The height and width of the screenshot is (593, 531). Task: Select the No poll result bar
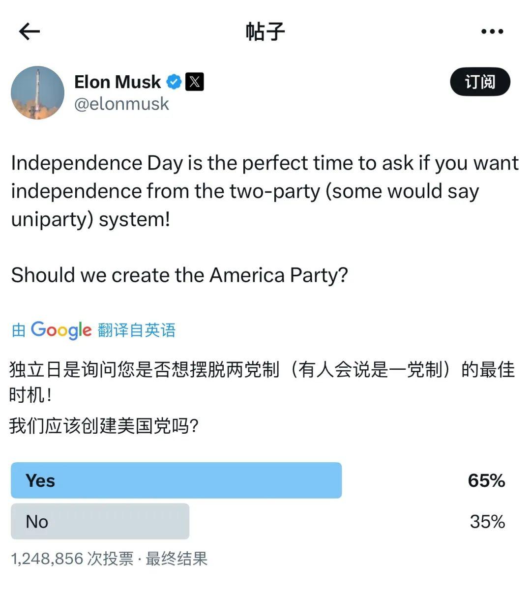[100, 521]
